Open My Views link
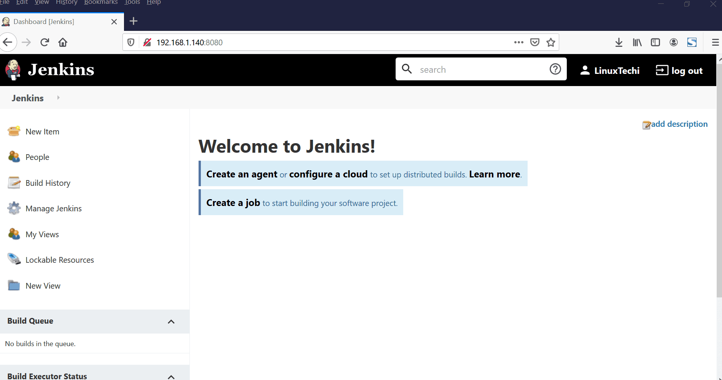The image size is (722, 380). [x=42, y=235]
